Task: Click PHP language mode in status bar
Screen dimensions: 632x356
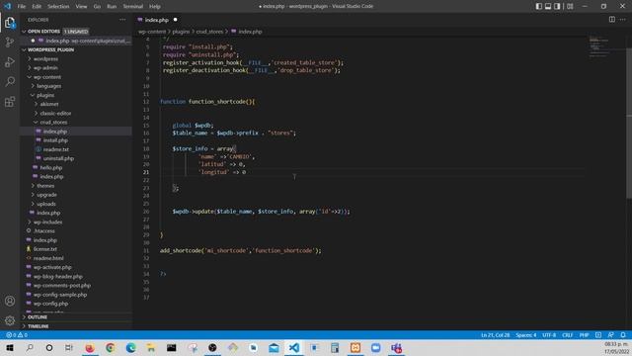Action: 584,335
